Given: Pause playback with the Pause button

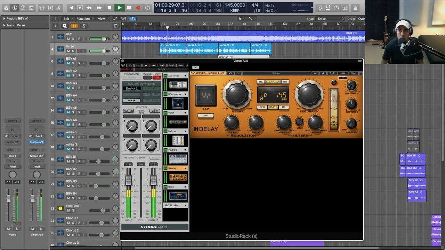Looking at the screenshot, I should point(129,7).
